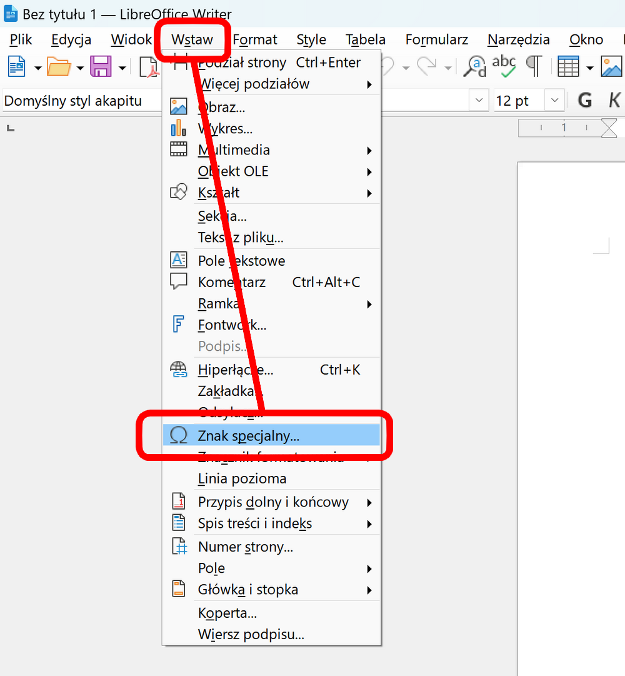Click the Insert Table grid toolbar icon
The width and height of the screenshot is (625, 676).
pyautogui.click(x=567, y=67)
